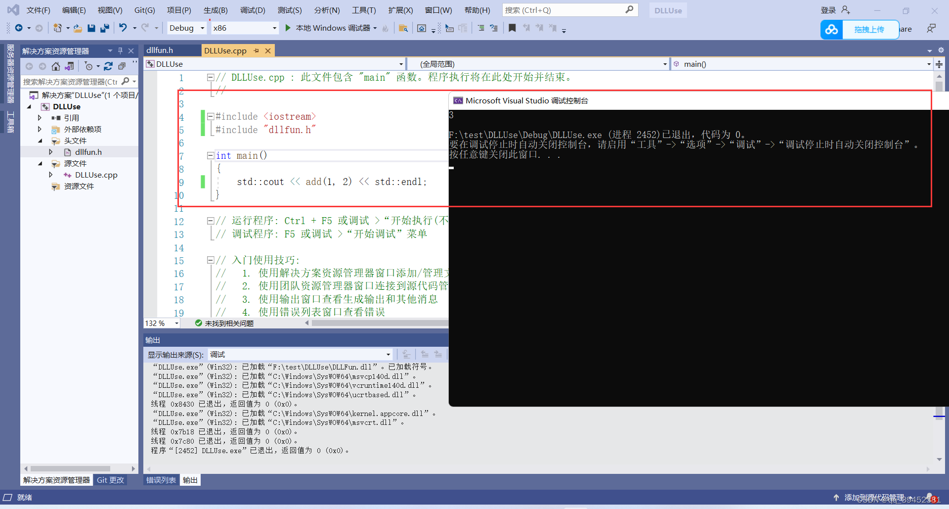The width and height of the screenshot is (949, 509).
Task: Toggle the pin on DLLUse.cpp tab
Action: (256, 50)
